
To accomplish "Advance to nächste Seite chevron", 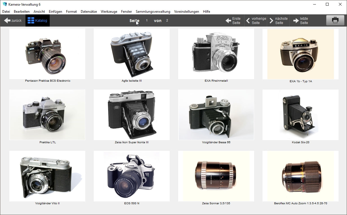I will [x=271, y=21].
